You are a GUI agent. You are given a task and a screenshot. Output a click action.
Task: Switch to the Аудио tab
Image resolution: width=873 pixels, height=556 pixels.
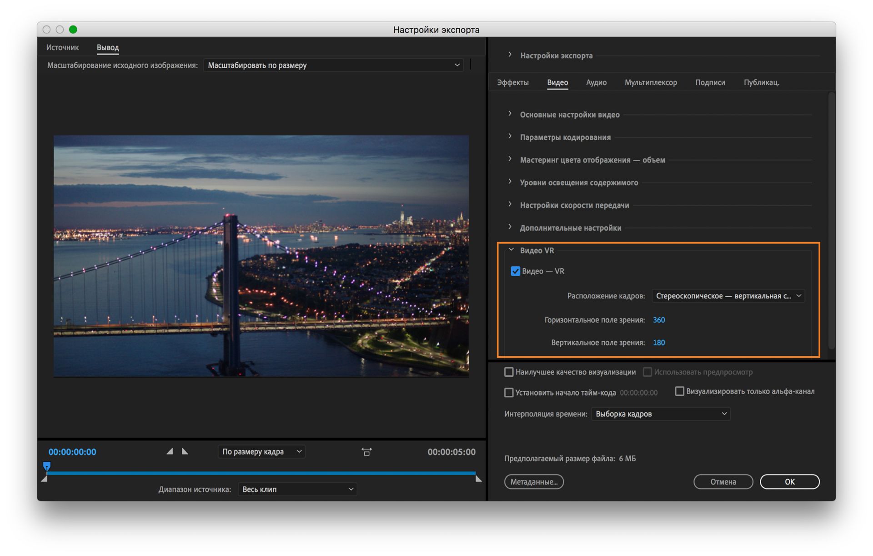click(596, 82)
